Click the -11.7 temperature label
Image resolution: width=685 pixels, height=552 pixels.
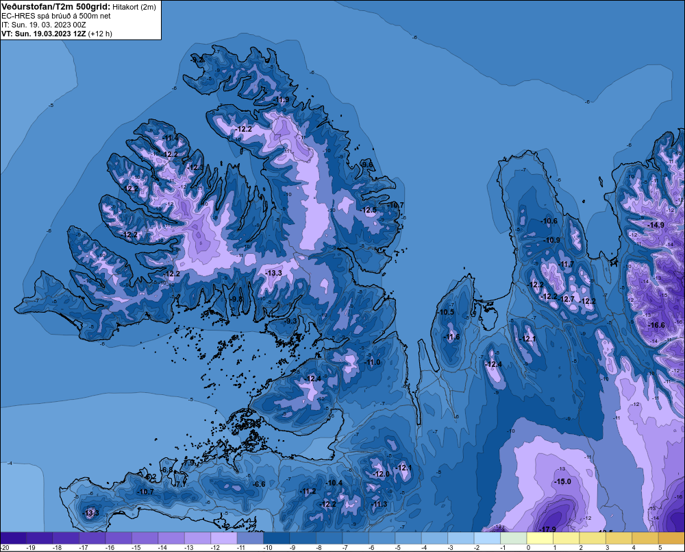click(566, 264)
